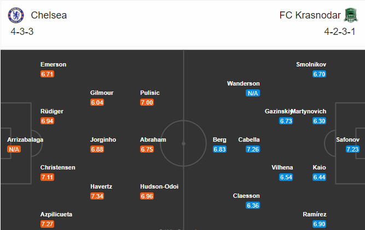Viewport: 365px width, 230px height.
Task: Open the FC Krasnodar team name link
Action: point(310,15)
